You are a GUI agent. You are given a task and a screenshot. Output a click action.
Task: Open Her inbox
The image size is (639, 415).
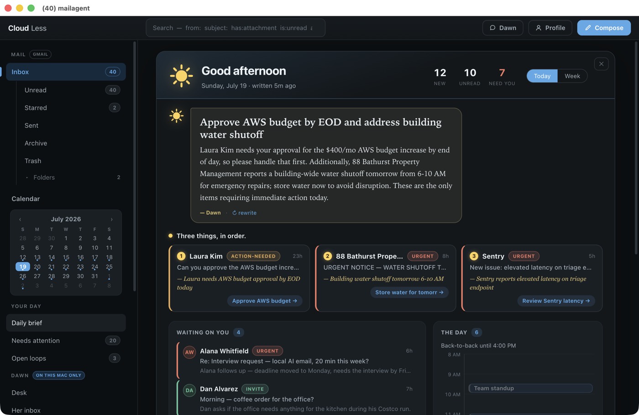(x=66, y=410)
